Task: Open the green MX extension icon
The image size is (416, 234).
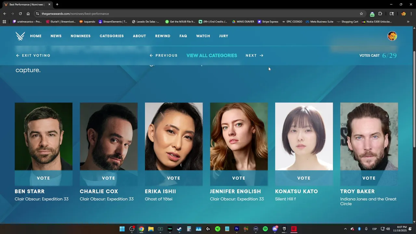Action: tap(372, 14)
